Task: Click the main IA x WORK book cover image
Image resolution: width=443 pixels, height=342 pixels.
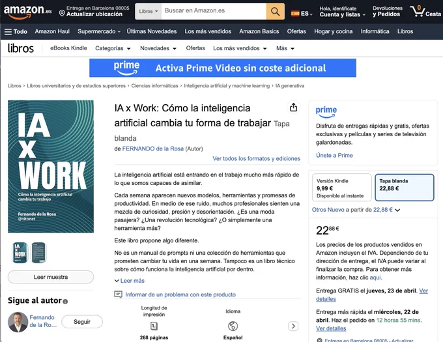Action: (x=51, y=167)
